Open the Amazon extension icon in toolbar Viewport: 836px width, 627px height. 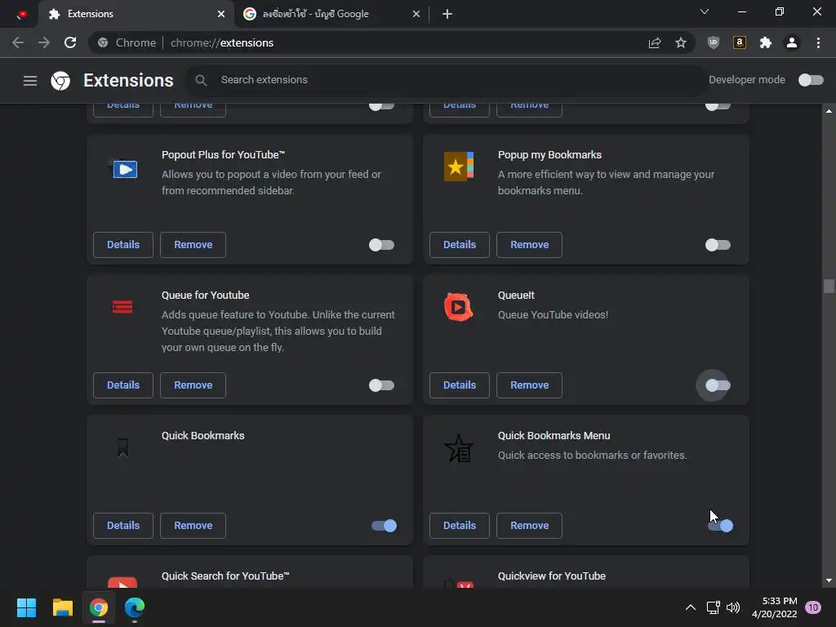tap(740, 42)
